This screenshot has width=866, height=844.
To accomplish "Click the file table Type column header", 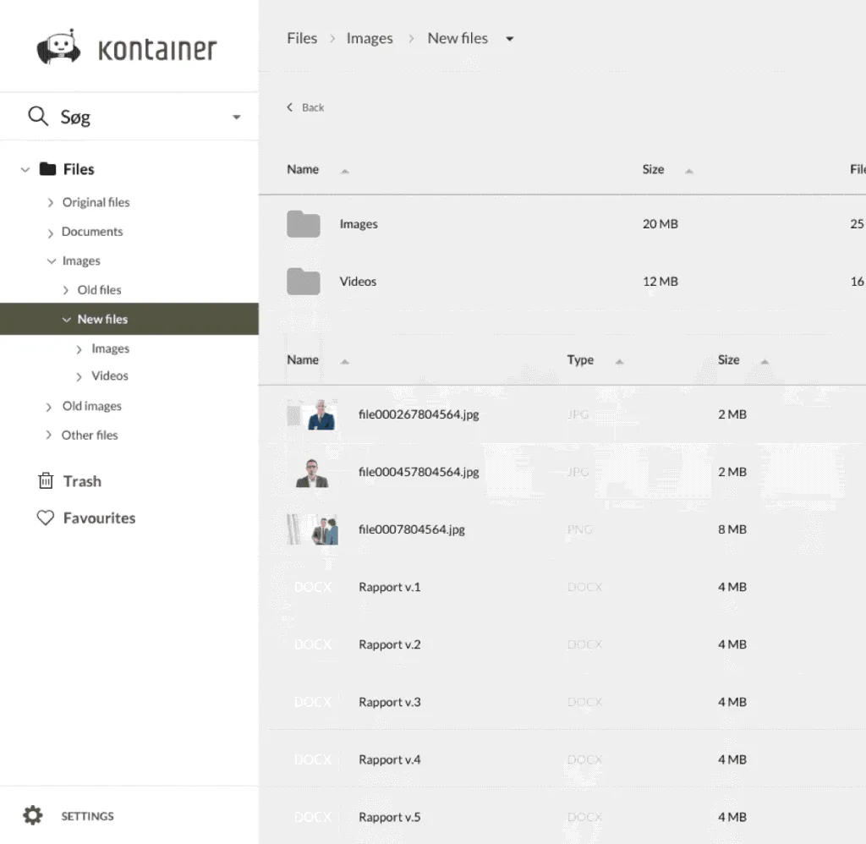I will point(580,359).
